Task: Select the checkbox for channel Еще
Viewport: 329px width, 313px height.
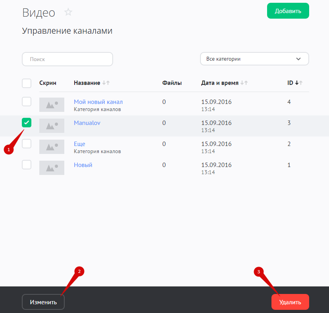Action: (x=27, y=144)
